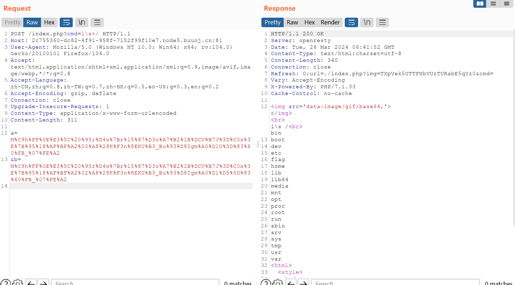The image size is (515, 285).
Task: Click the User-Agent header in request
Action: (x=122, y=51)
